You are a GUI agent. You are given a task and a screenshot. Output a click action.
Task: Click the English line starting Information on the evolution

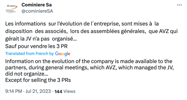(89, 61)
